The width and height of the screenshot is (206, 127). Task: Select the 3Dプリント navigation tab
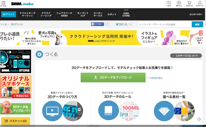click(x=9, y=14)
